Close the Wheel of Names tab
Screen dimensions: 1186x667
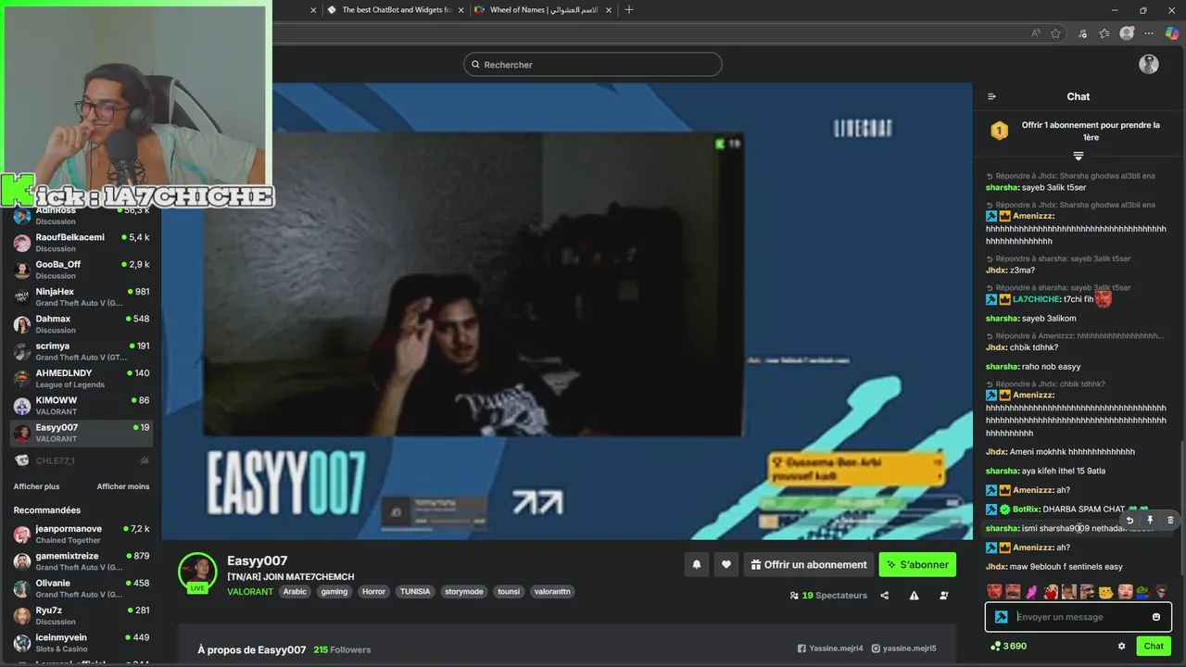pyautogui.click(x=609, y=10)
